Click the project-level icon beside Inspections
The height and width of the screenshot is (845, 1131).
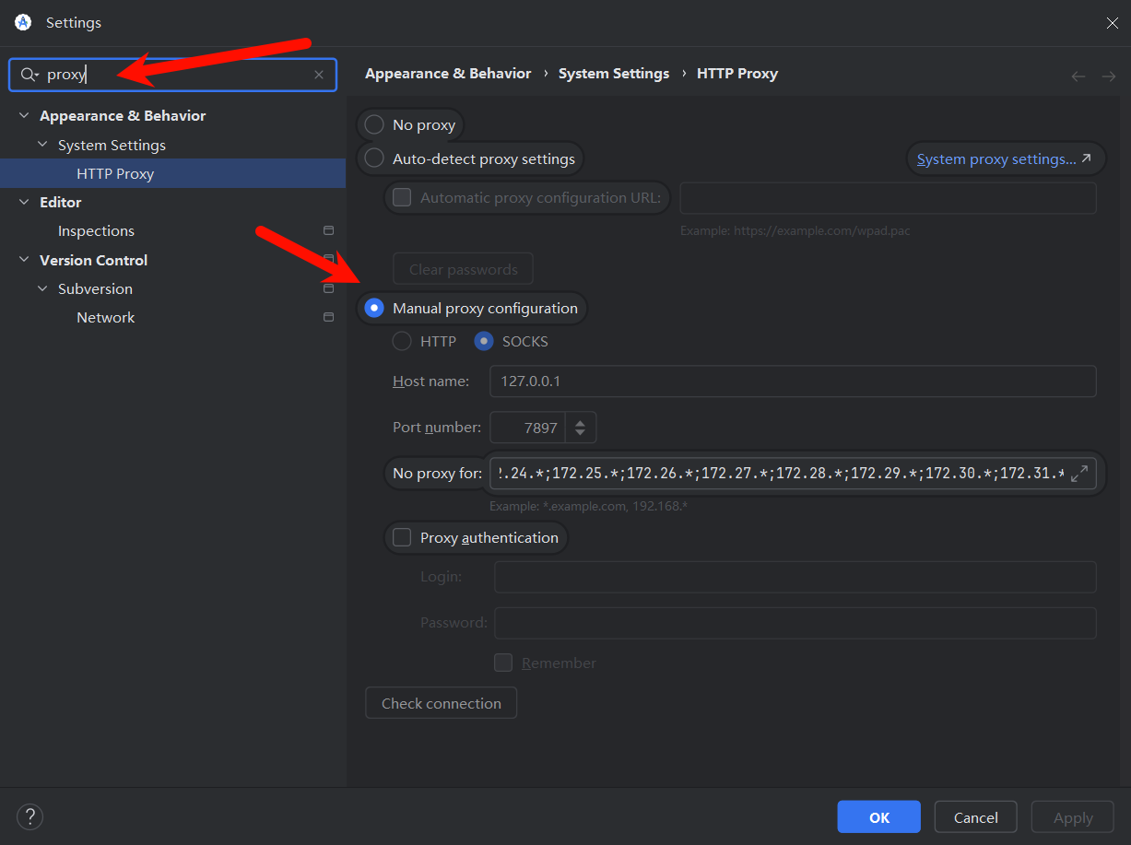click(328, 230)
